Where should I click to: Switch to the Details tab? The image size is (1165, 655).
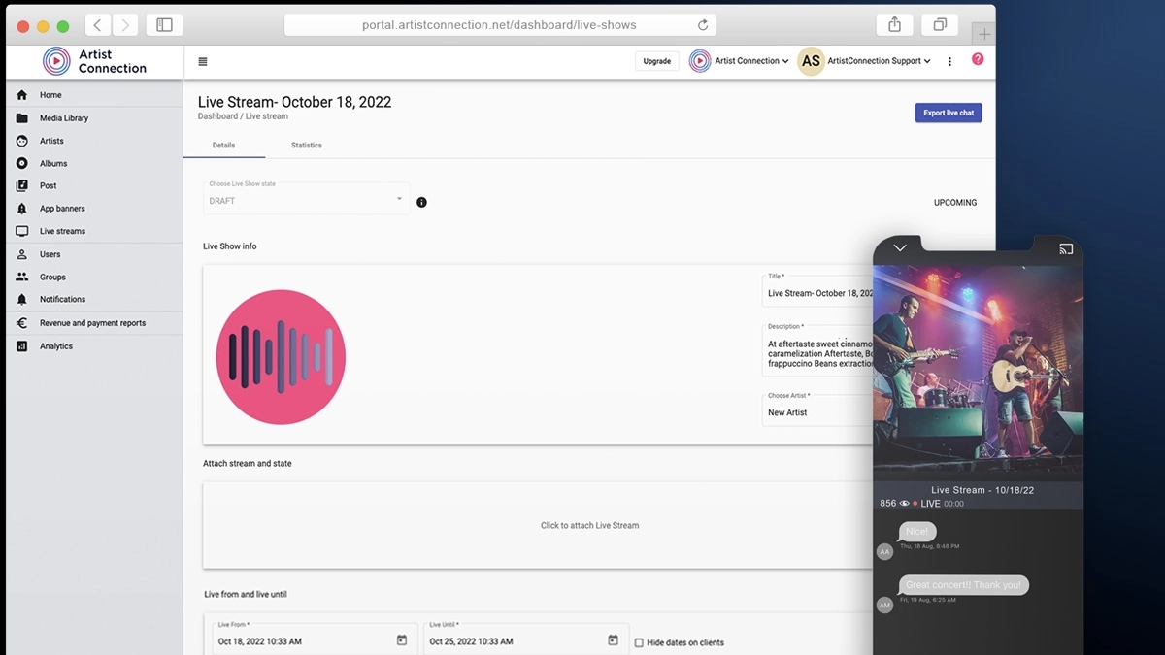pyautogui.click(x=223, y=146)
